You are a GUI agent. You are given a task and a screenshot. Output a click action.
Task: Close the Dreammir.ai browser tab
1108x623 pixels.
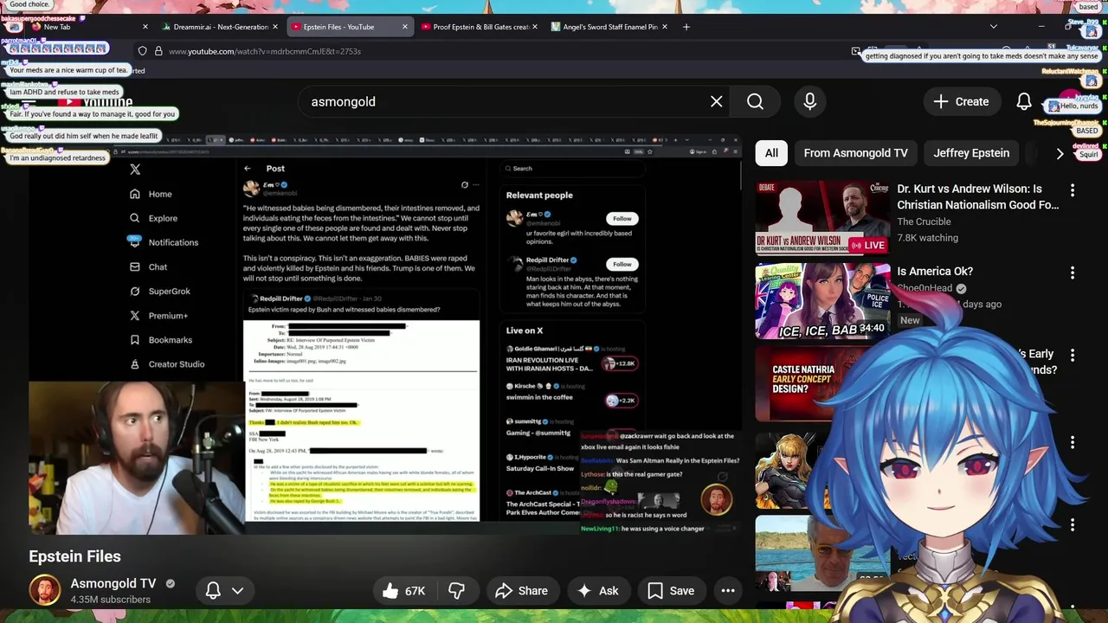pyautogui.click(x=275, y=27)
